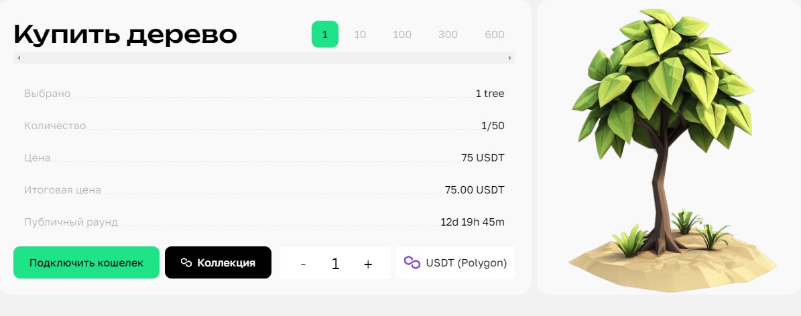Click the Купить дерево heading
This screenshot has height=316, width=801.
point(125,34)
